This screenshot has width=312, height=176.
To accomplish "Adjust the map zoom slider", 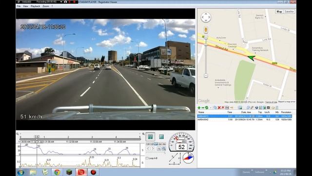I will [x=206, y=44].
